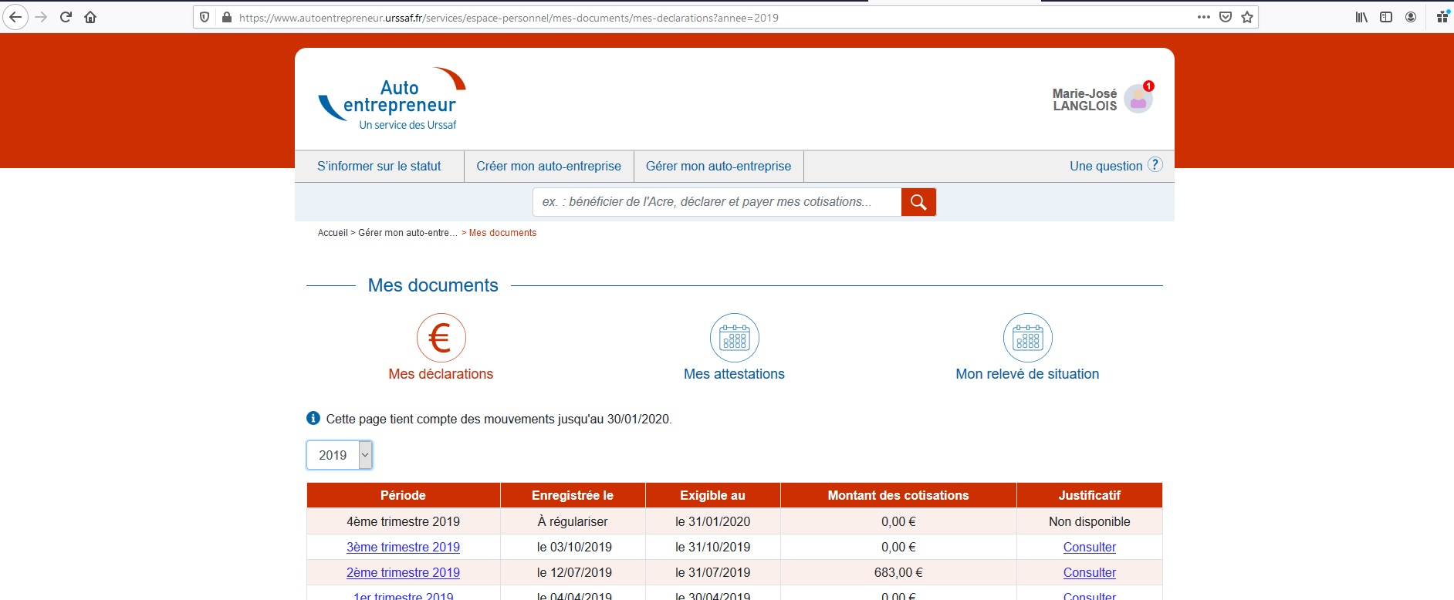
Task: Bookmark this page with the star icon
Action: coord(1247,17)
